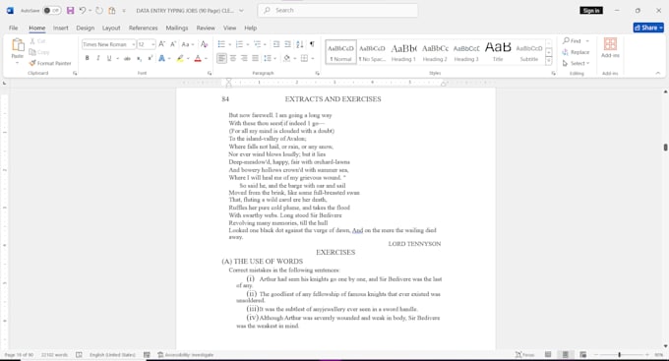Image resolution: width=669 pixels, height=361 pixels.
Task: Apply the Heading 2 style
Action: (x=435, y=52)
